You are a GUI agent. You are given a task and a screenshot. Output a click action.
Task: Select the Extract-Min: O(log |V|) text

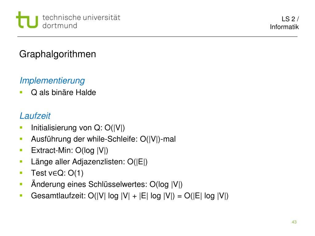click(x=70, y=151)
